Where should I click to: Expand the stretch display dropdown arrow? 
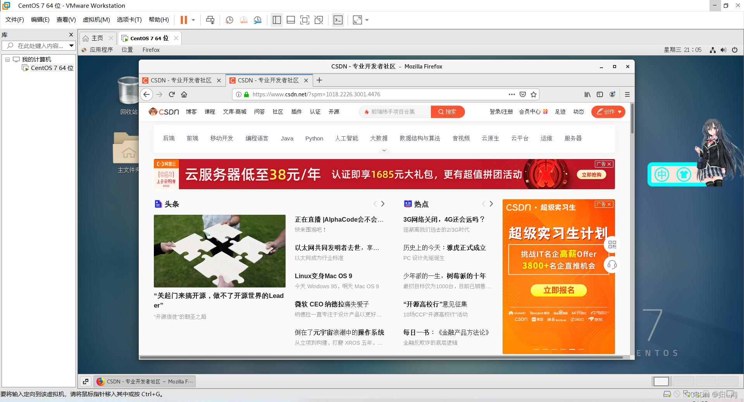coord(367,20)
